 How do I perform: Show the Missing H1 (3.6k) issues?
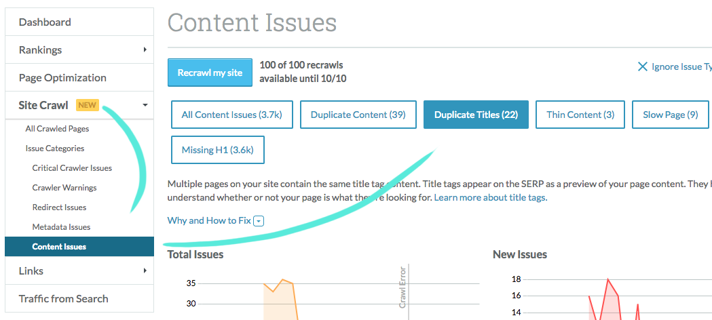[217, 150]
